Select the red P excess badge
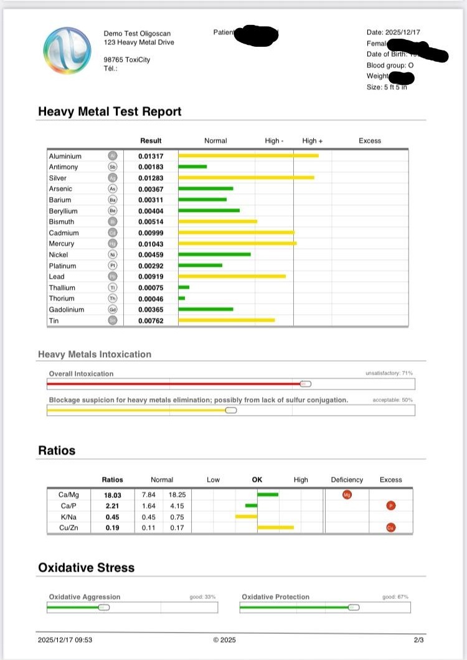The height and width of the screenshot is (660, 467). click(x=390, y=505)
